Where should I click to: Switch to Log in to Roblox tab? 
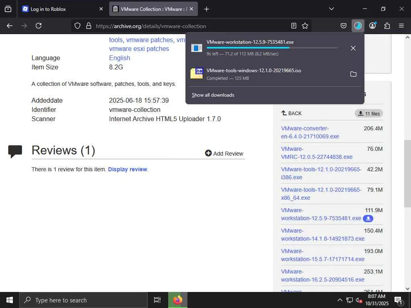[x=62, y=9]
